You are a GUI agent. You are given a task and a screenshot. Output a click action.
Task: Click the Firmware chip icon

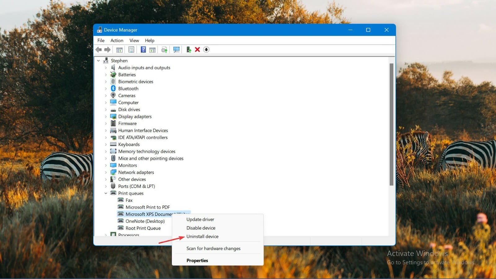click(x=113, y=123)
